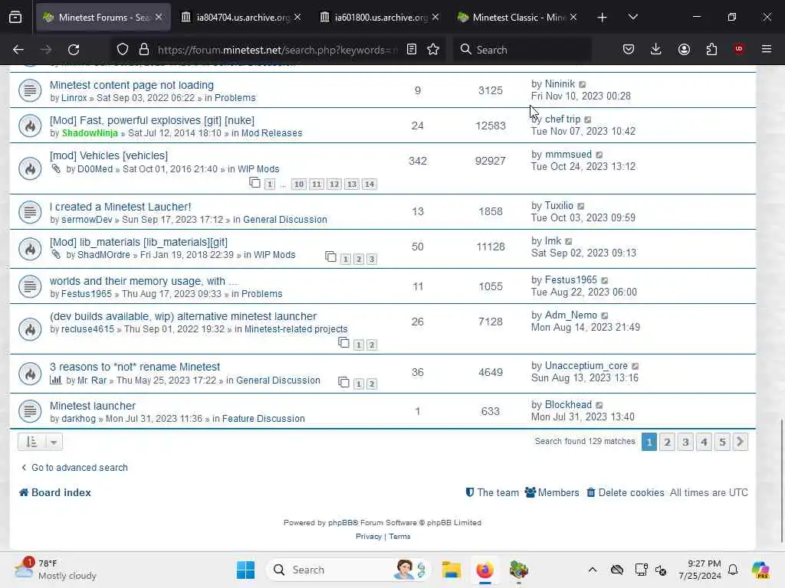Screen dimensions: 785x588
Task: Open Privacy policy footer link
Action: (369, 537)
